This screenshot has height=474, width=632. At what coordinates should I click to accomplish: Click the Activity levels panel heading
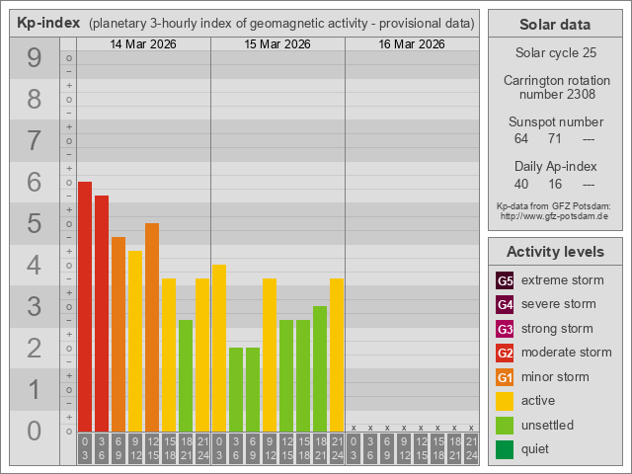pos(554,251)
